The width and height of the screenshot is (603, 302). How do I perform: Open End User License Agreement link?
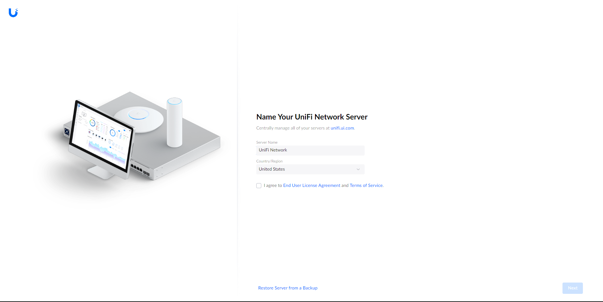(312, 185)
